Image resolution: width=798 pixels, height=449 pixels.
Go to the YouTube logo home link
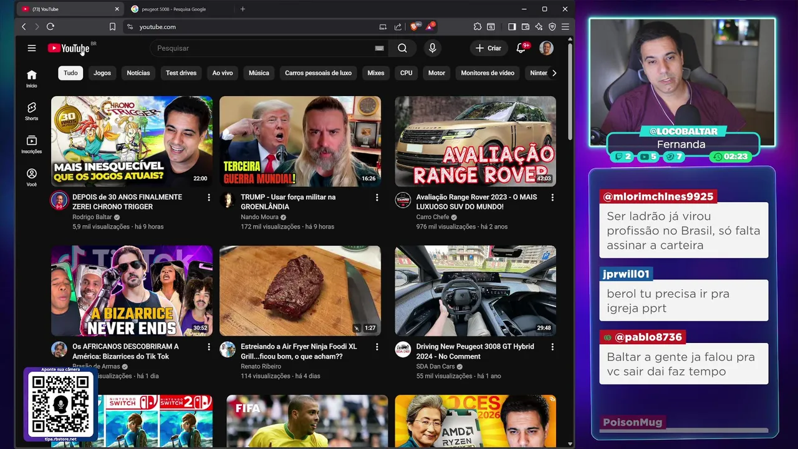[x=69, y=48]
